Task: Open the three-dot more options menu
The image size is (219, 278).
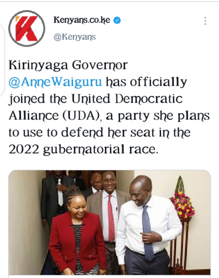Action: click(205, 21)
